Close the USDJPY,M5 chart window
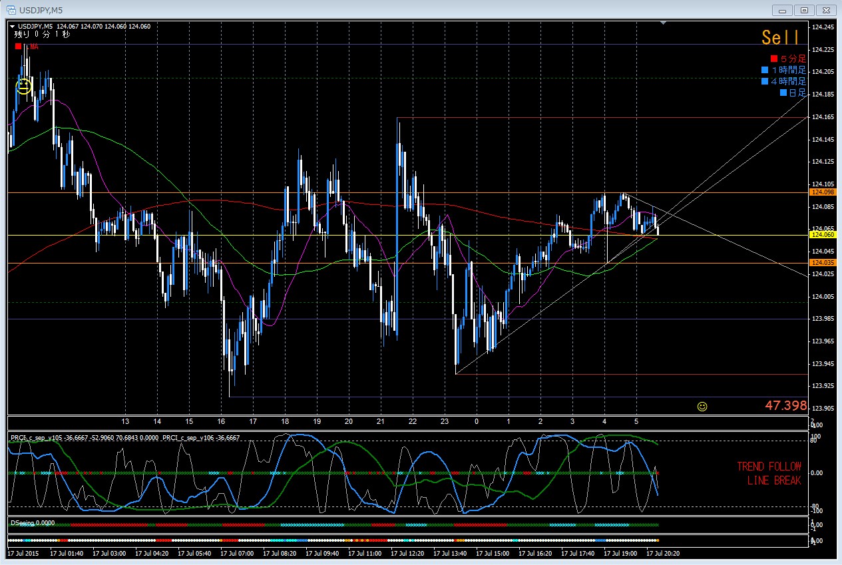 pos(826,10)
